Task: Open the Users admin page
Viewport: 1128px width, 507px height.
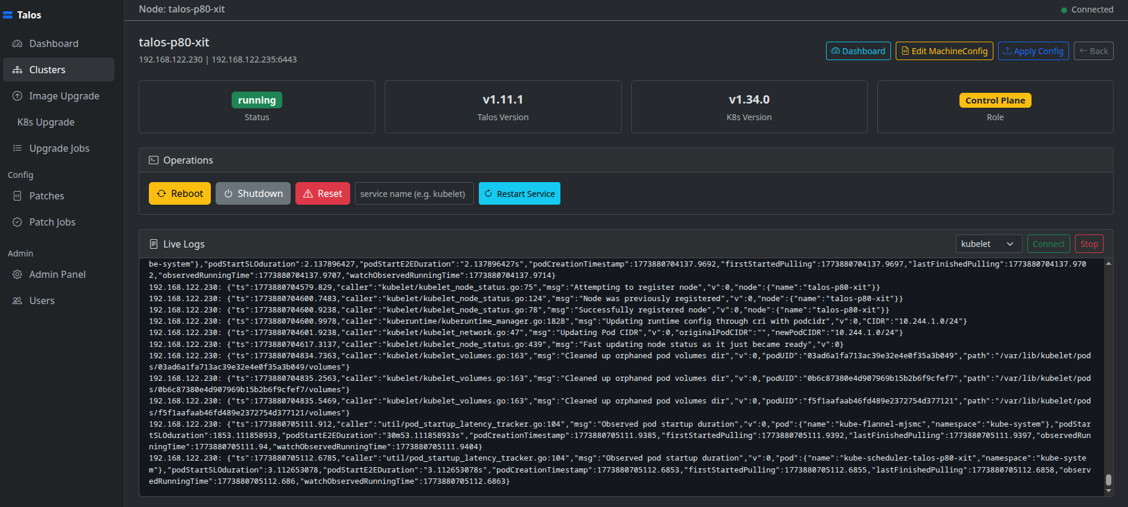Action: click(58, 301)
